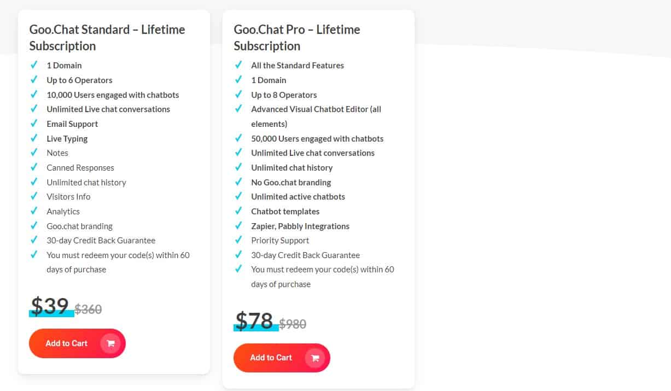Select the checkmark beside 'Live Typing'
Image resolution: width=671 pixels, height=391 pixels.
[x=34, y=138]
